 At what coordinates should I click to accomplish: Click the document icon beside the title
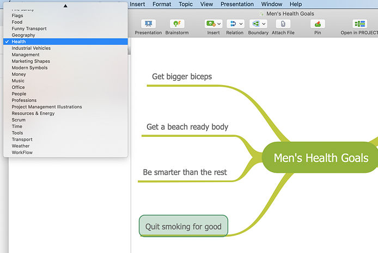[261, 14]
